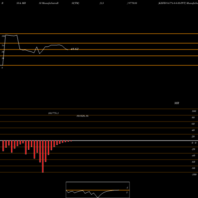Click the ')977010' code text in header
Image resolution: width=198 pixels, height=198 pixels.
pos(132,3)
